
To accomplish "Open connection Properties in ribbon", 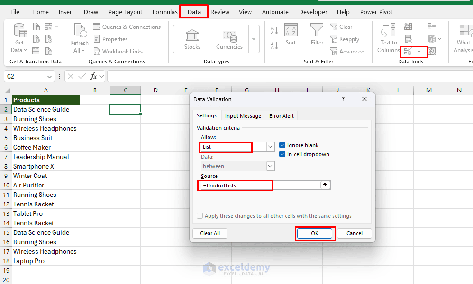I will pyautogui.click(x=110, y=39).
